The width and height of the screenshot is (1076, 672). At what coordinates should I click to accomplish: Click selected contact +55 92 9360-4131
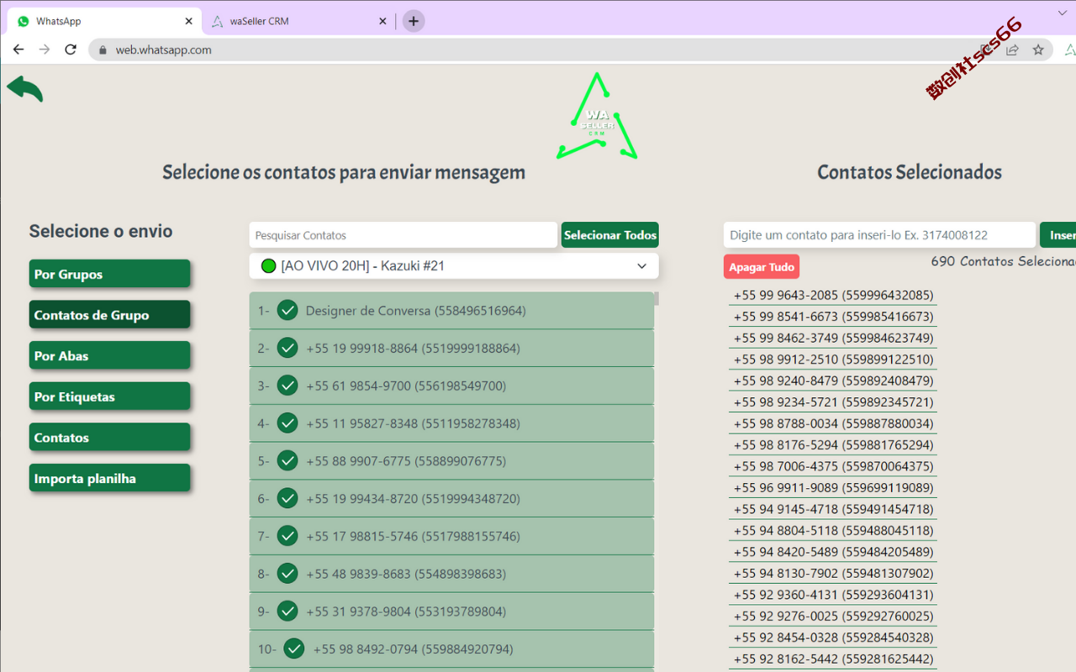[x=833, y=595]
